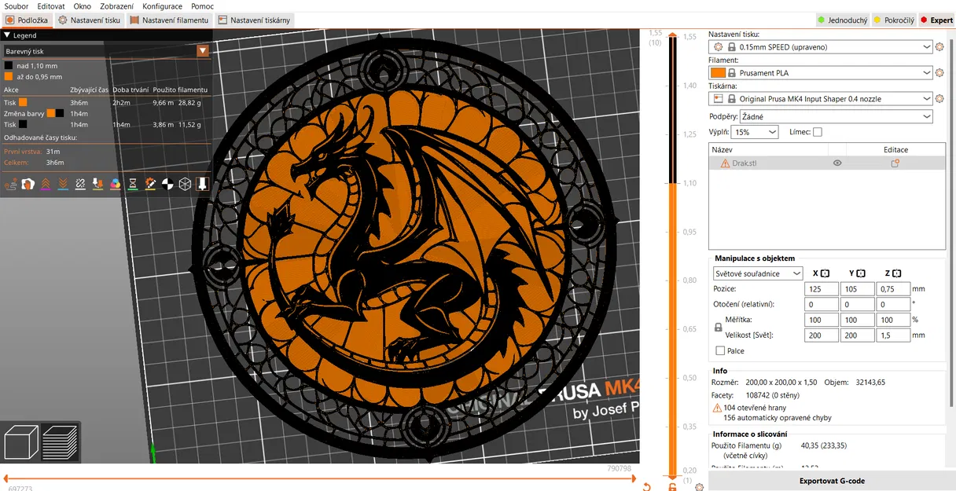The image size is (956, 491).
Task: Open the Prusament PLA filament dropdown
Action: (x=821, y=73)
